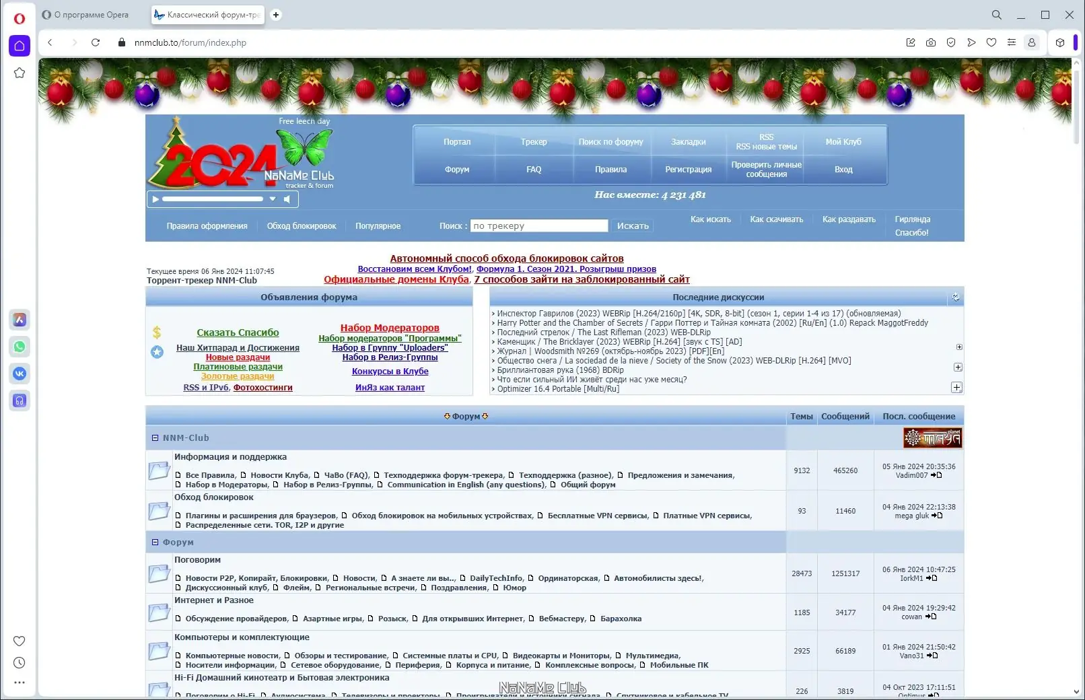The height and width of the screenshot is (700, 1085).
Task: Open the Закладки menu item
Action: [x=689, y=142]
